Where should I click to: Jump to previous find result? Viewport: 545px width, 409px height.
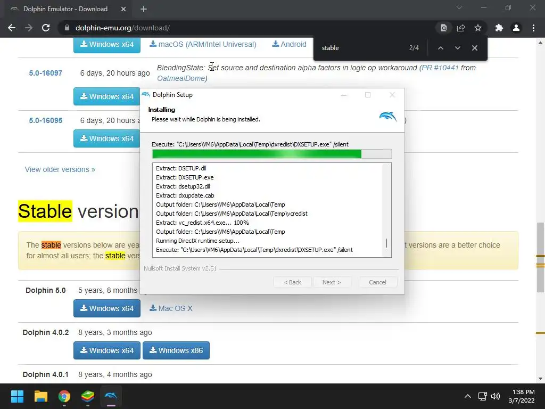440,48
